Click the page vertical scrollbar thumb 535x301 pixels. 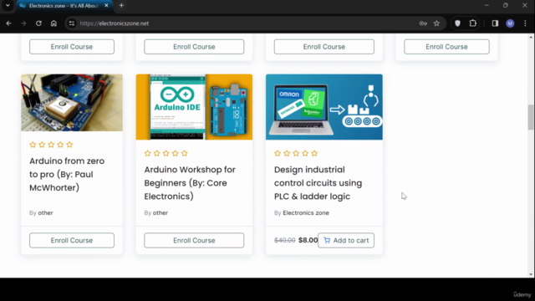531,117
